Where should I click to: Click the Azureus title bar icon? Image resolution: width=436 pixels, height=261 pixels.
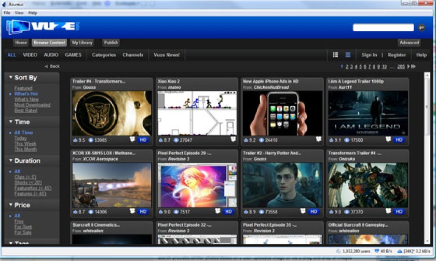[x=4, y=5]
